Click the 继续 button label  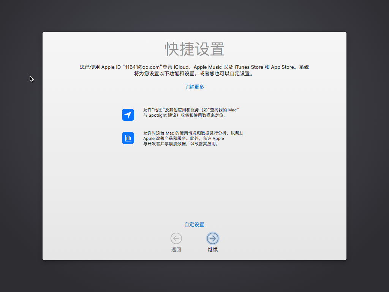pyautogui.click(x=212, y=249)
